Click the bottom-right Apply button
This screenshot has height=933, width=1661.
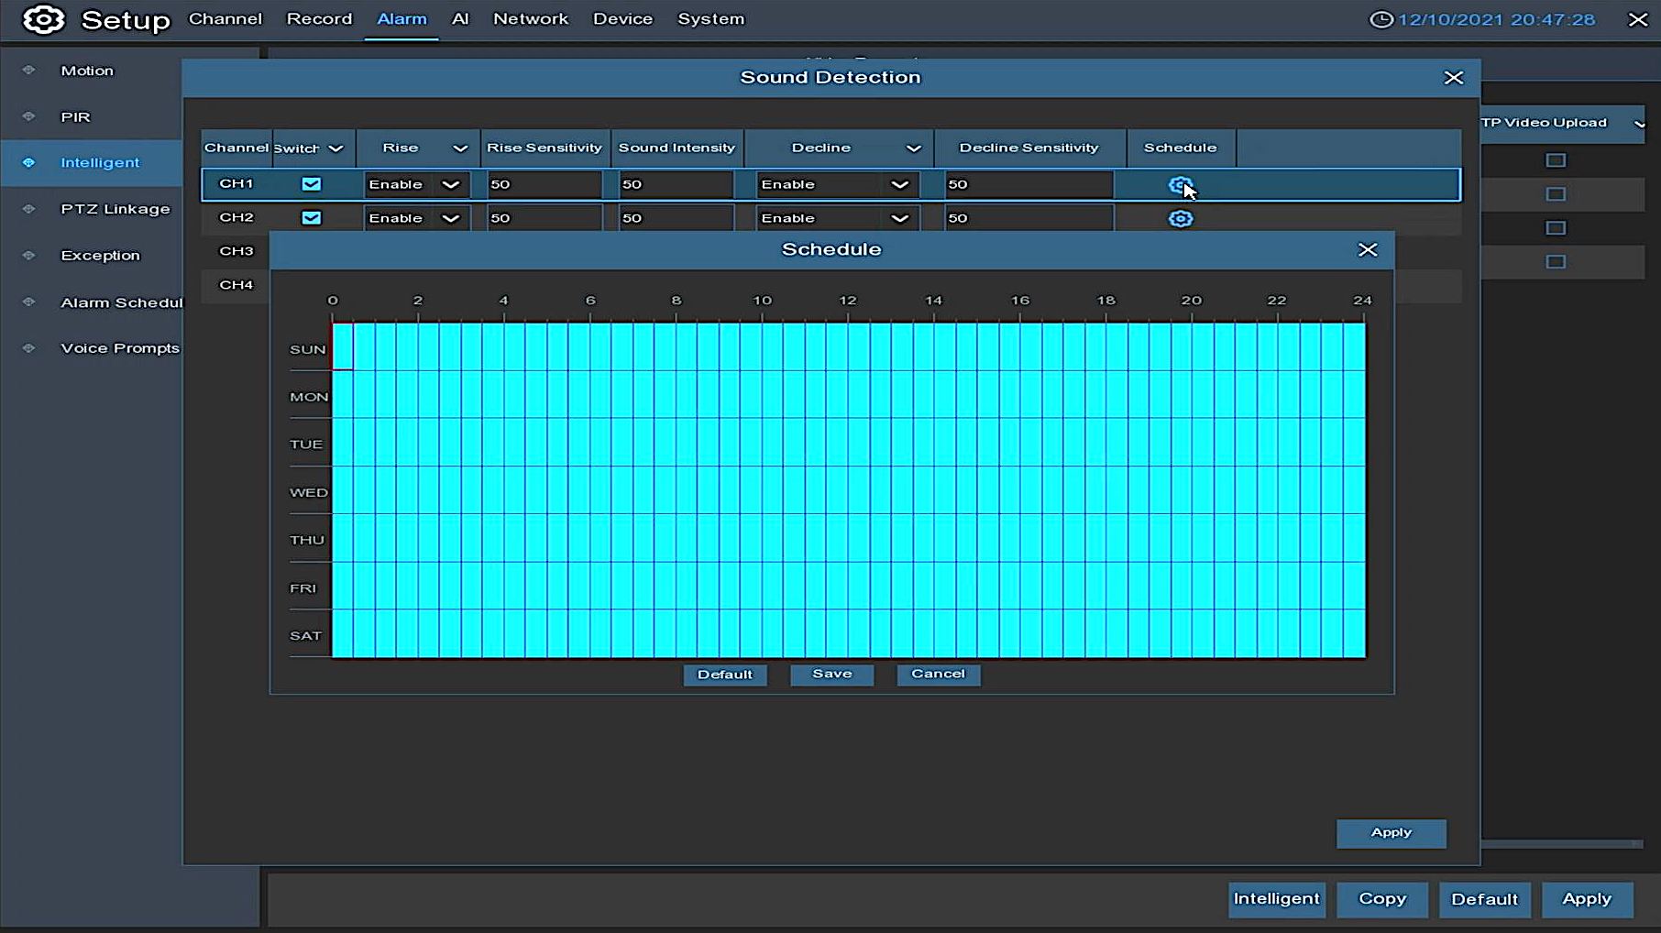pyautogui.click(x=1587, y=899)
